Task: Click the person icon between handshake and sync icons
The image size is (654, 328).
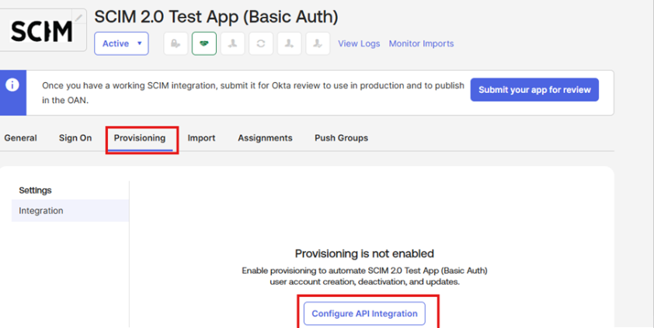Action: pos(232,43)
